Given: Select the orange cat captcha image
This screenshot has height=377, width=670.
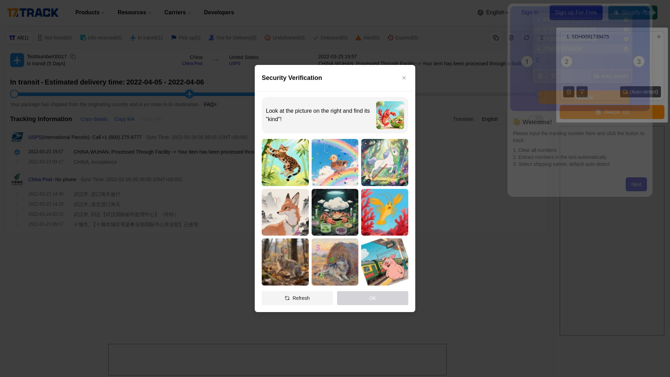Looking at the screenshot, I should pos(285,162).
